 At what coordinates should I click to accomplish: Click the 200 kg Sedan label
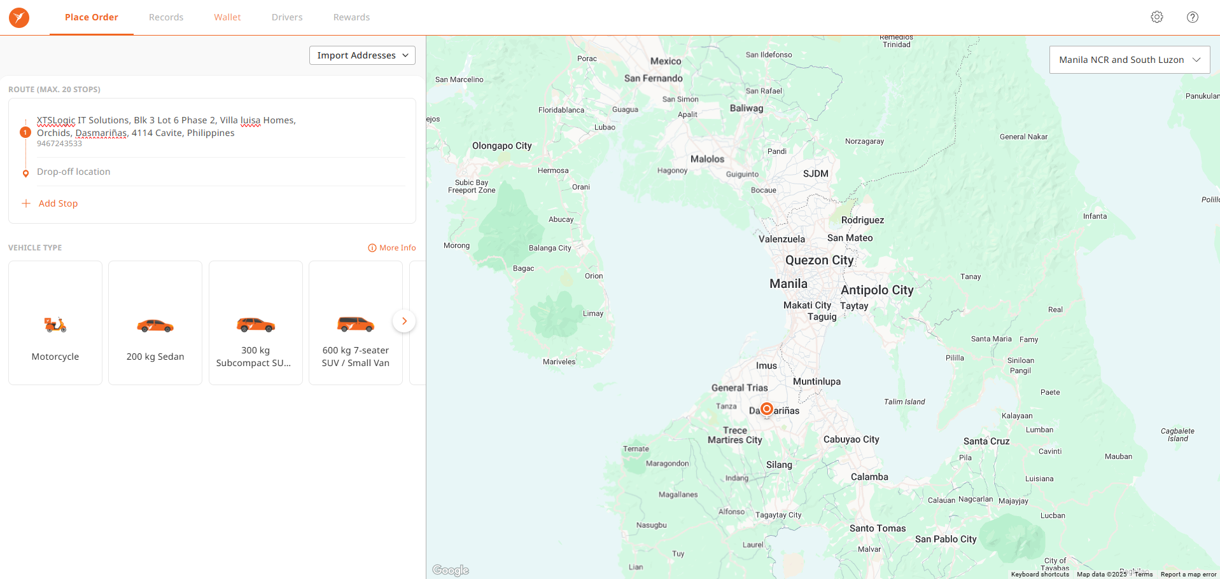(x=155, y=357)
